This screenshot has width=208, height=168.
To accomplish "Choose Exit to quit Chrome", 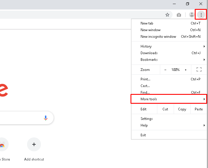I will [169, 135].
